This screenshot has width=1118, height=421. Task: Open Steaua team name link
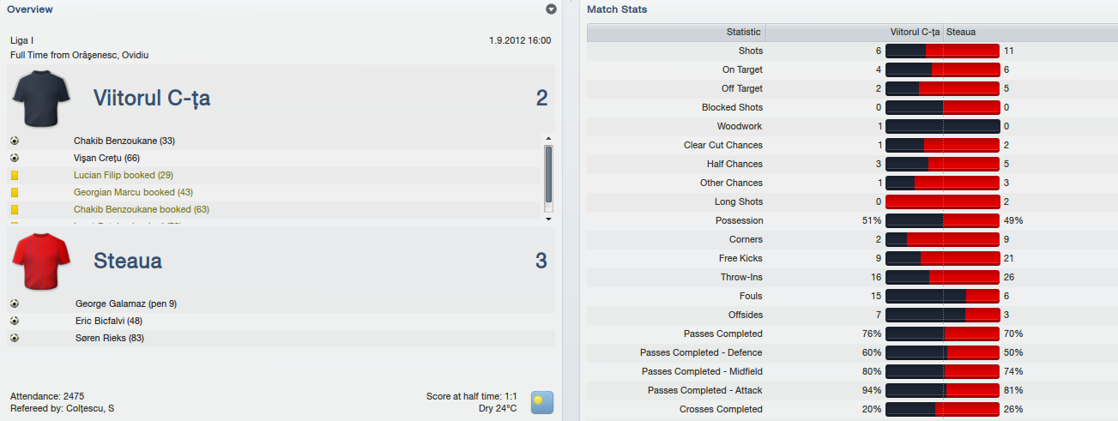128,261
